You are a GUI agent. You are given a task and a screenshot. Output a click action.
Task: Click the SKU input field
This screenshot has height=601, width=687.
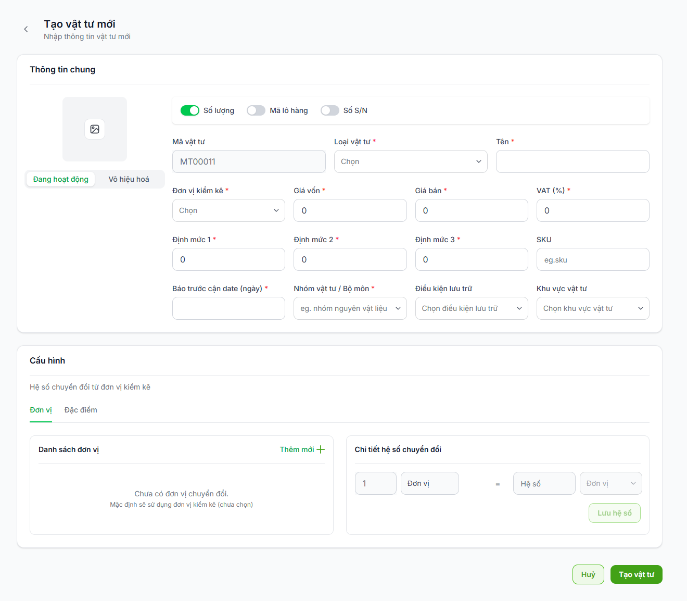593,259
